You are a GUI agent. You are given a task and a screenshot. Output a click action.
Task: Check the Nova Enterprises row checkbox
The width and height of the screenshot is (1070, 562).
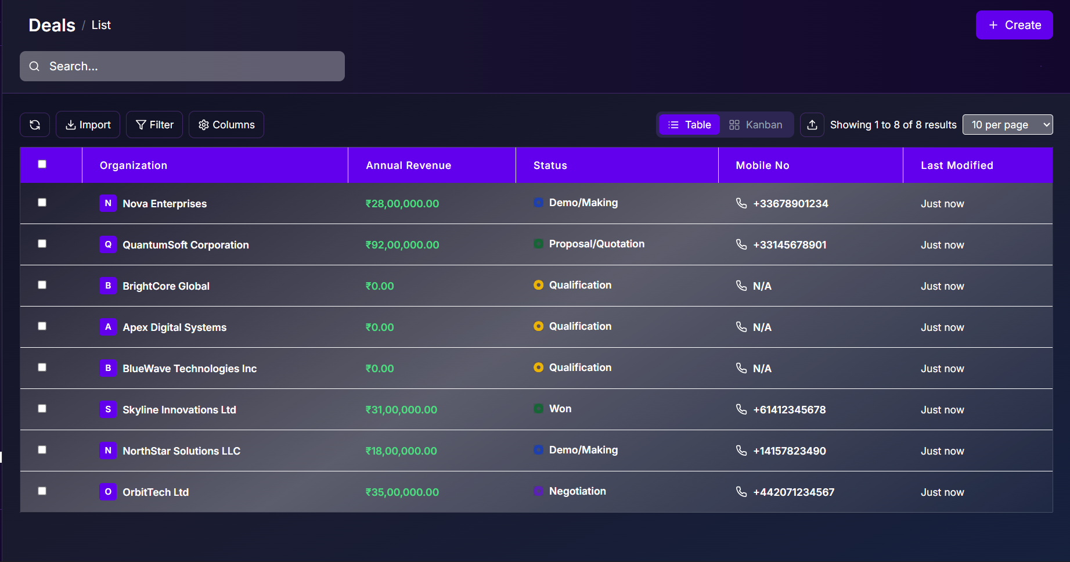(42, 203)
